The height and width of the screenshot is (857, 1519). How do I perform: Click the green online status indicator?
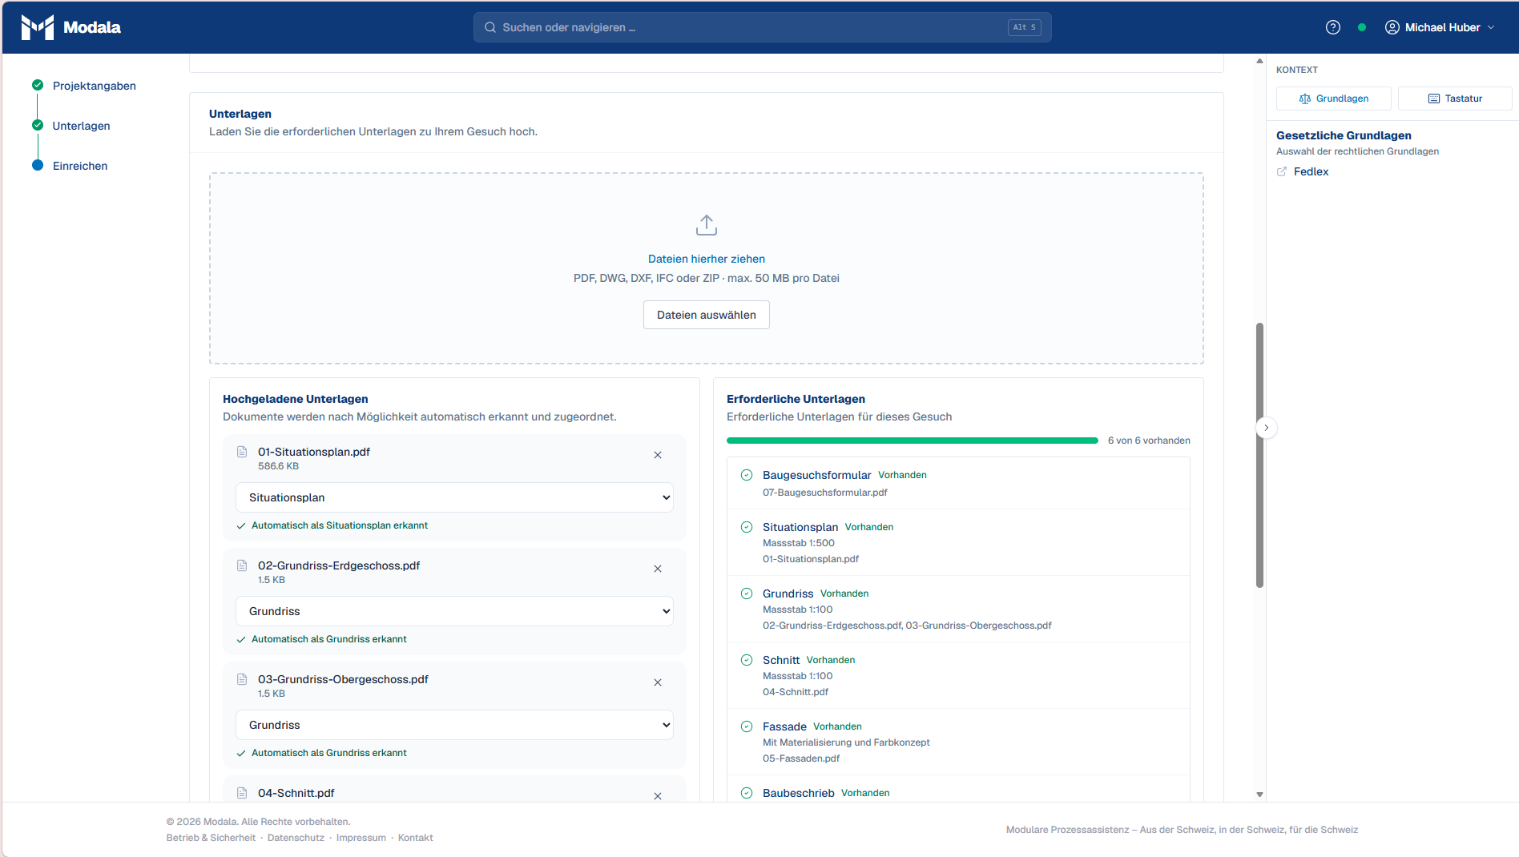1362,27
